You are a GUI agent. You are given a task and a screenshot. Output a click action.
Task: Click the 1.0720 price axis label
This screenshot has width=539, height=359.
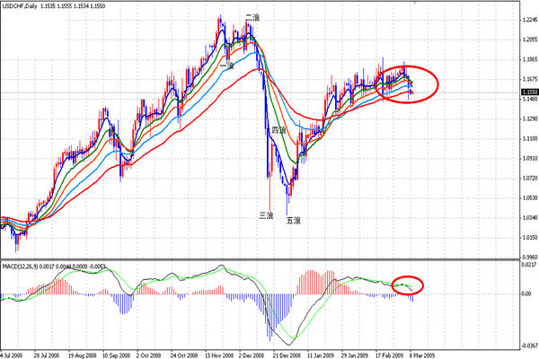pos(530,179)
